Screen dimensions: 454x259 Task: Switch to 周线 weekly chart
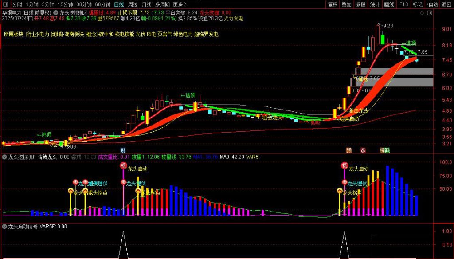[133, 5]
